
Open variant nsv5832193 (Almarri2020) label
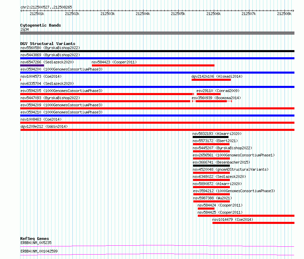pos(217,134)
